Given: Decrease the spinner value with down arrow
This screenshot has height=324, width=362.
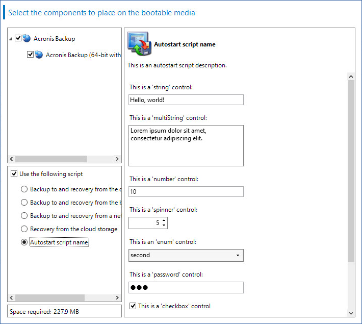Looking at the screenshot, I should pyautogui.click(x=164, y=226).
